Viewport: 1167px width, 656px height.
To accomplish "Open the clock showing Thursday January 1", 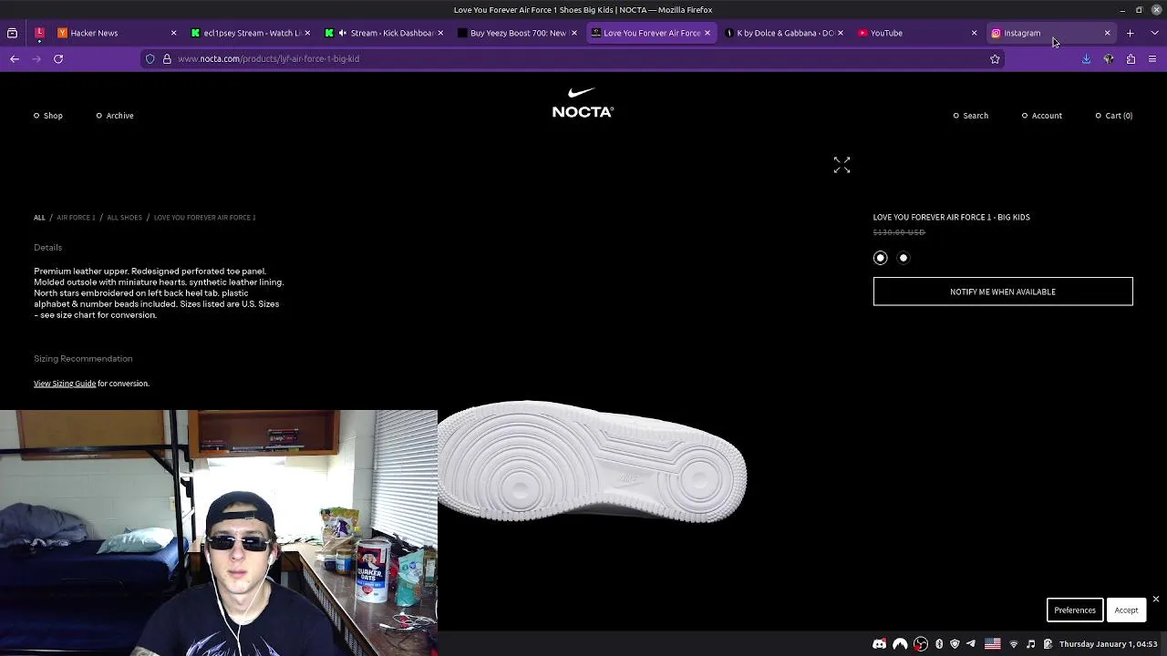I will (1108, 644).
